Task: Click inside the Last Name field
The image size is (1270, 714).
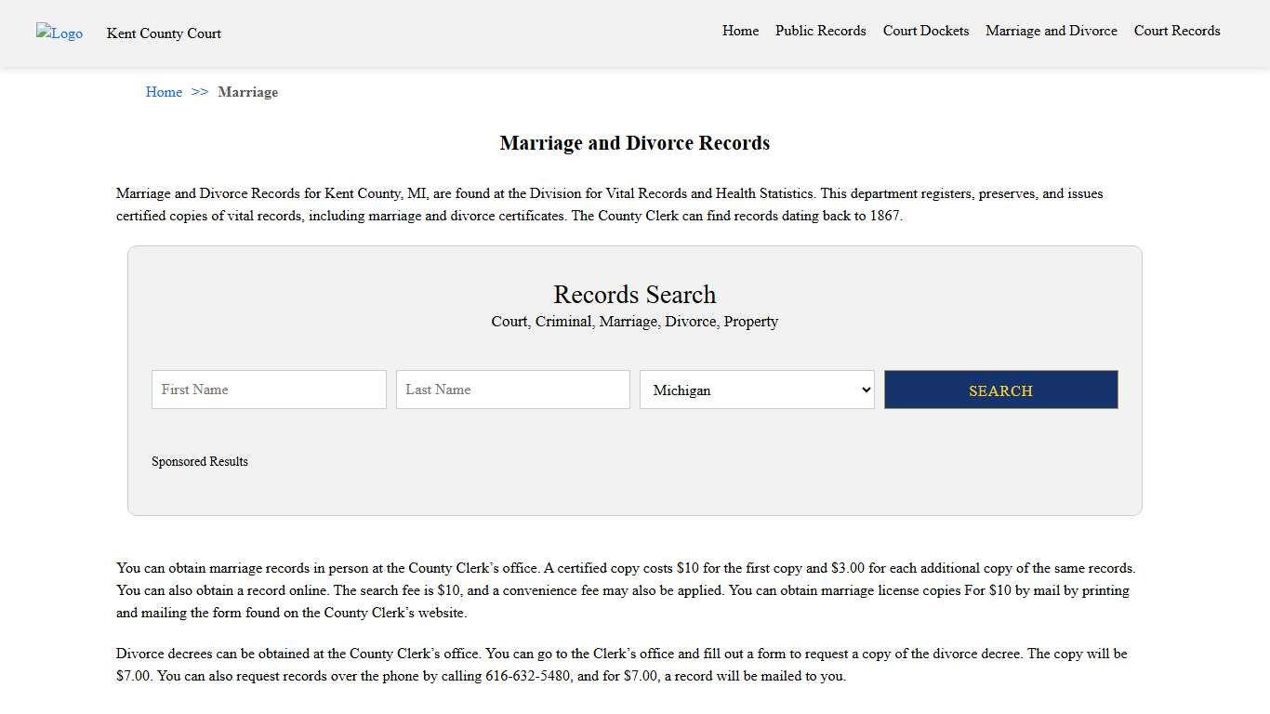Action: point(512,390)
